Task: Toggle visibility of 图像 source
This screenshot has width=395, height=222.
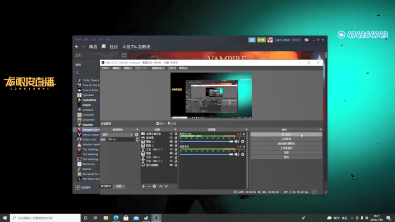Action: click(171, 153)
